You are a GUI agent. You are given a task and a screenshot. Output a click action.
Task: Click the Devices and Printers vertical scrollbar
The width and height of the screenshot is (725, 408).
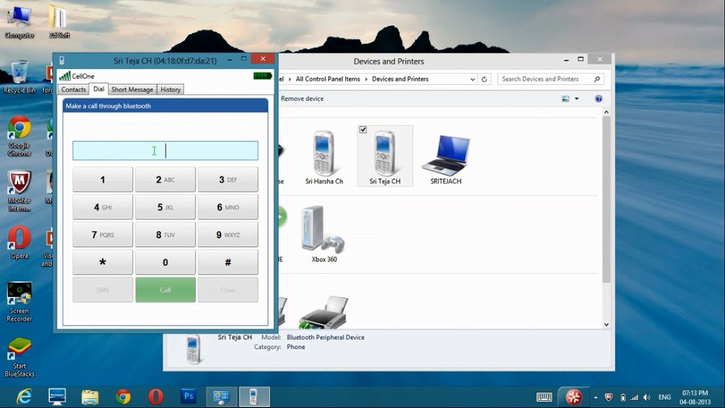[606, 199]
